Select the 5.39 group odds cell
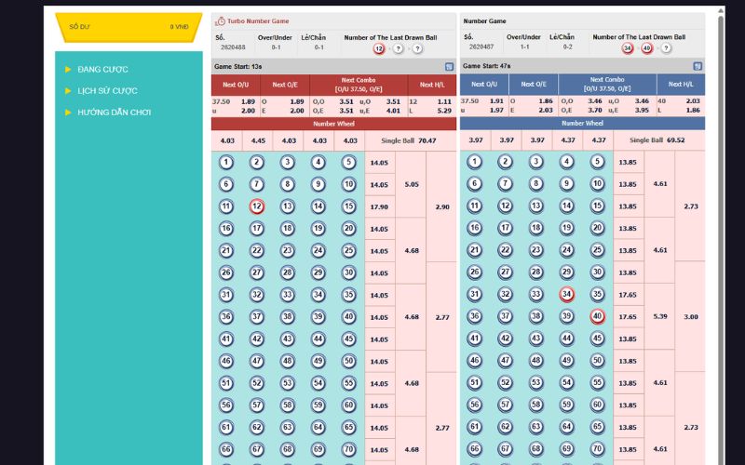Screen dimensions: 745x465 pos(659,316)
